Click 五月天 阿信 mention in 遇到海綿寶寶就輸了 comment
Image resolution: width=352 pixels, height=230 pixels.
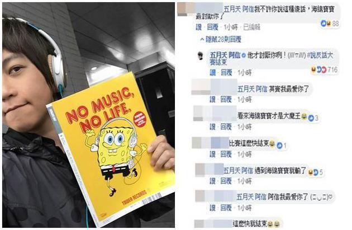click(238, 171)
